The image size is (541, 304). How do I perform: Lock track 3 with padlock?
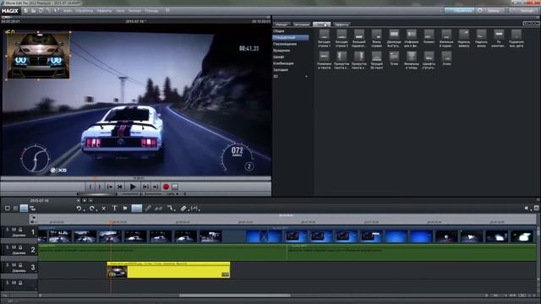pos(20,265)
